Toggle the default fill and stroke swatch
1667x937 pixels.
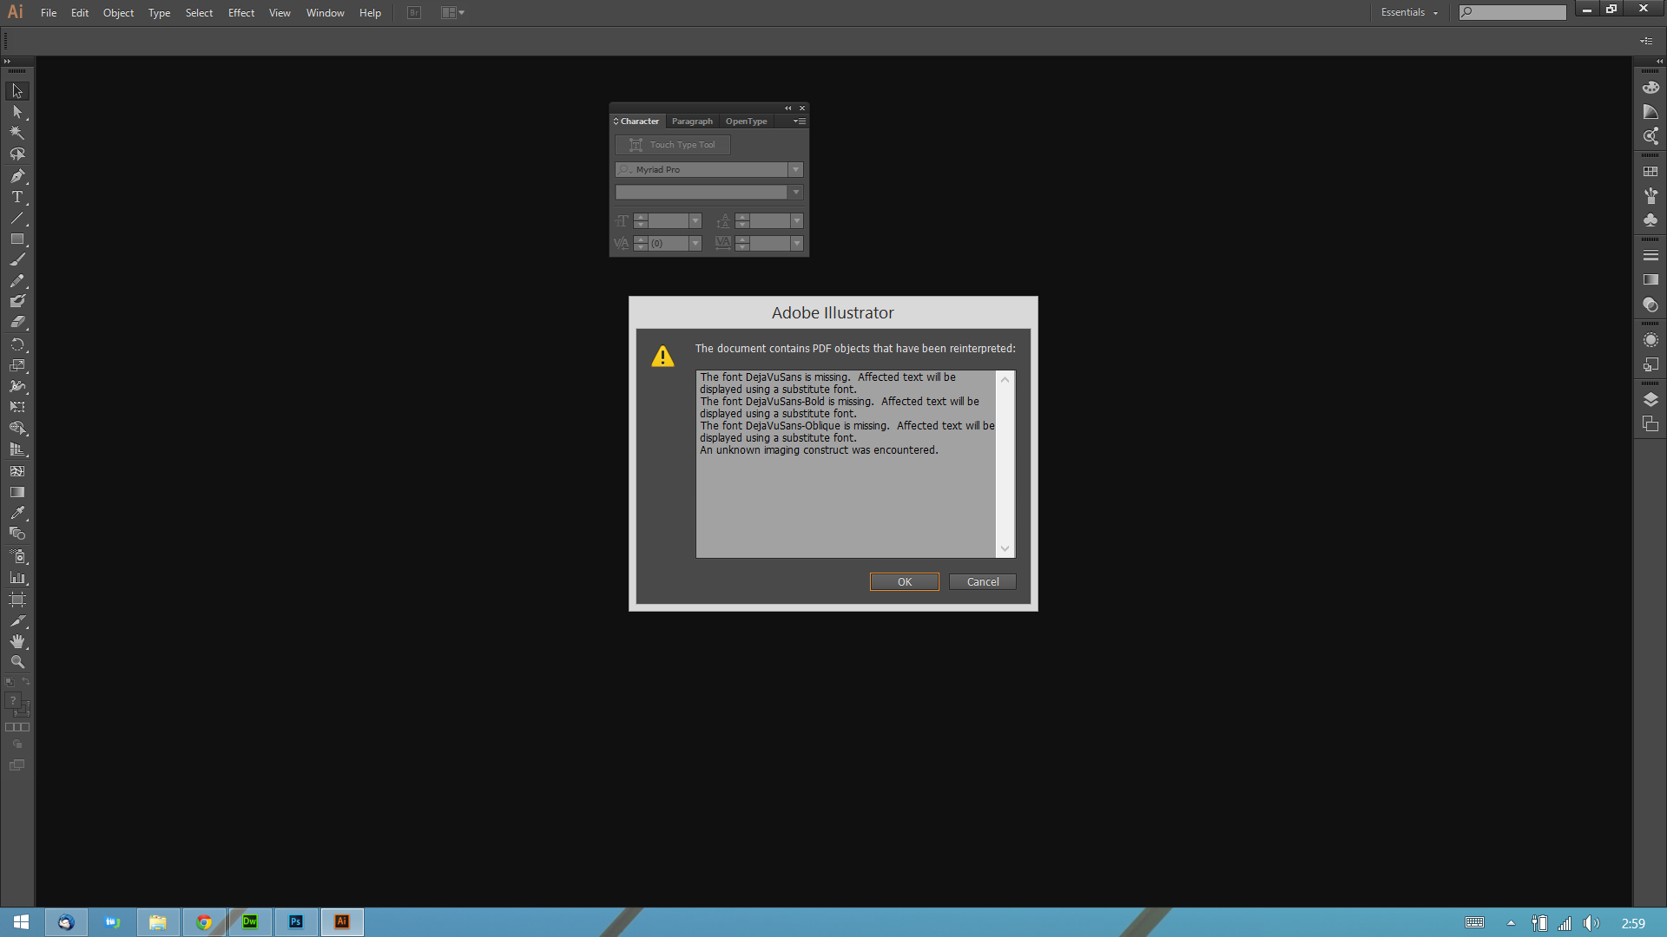[x=10, y=682]
